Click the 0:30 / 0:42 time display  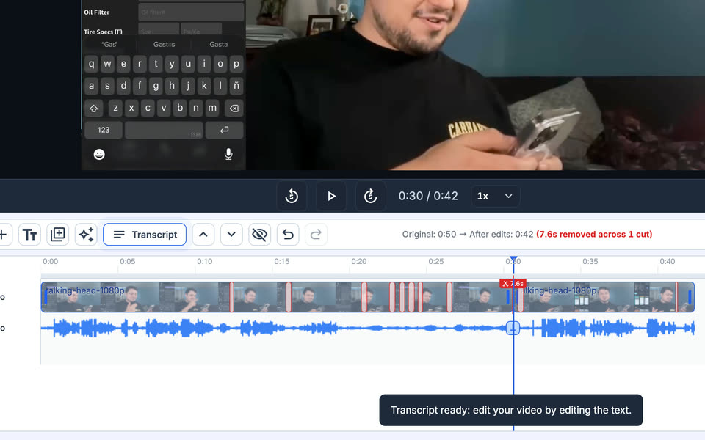tap(428, 197)
